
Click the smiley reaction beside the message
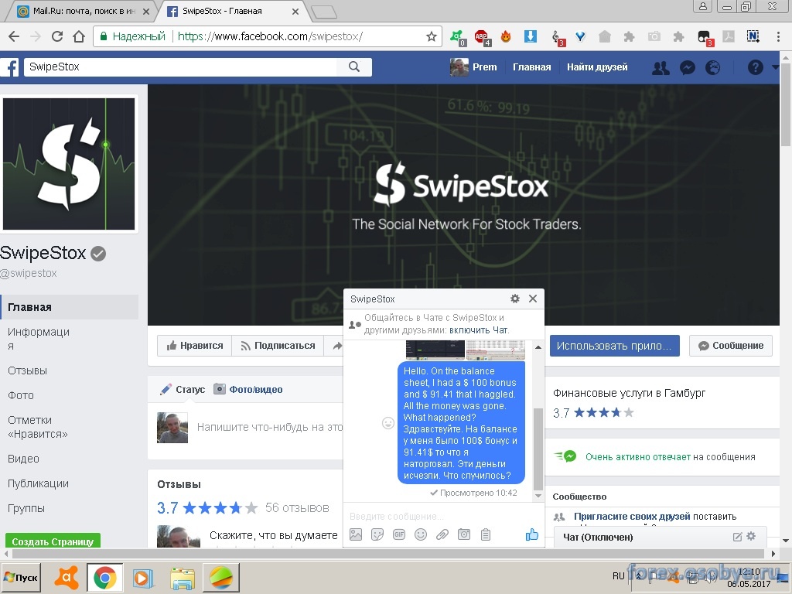[x=388, y=423]
